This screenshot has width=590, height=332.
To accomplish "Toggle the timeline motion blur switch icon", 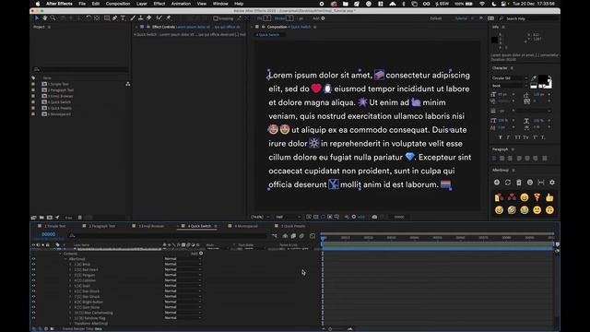I will pyautogui.click(x=301, y=236).
